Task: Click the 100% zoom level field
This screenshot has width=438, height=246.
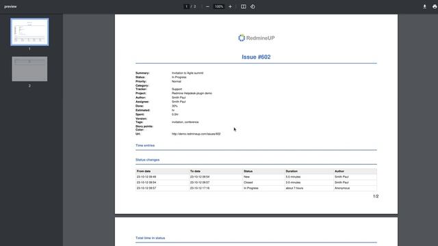Action: [x=219, y=7]
